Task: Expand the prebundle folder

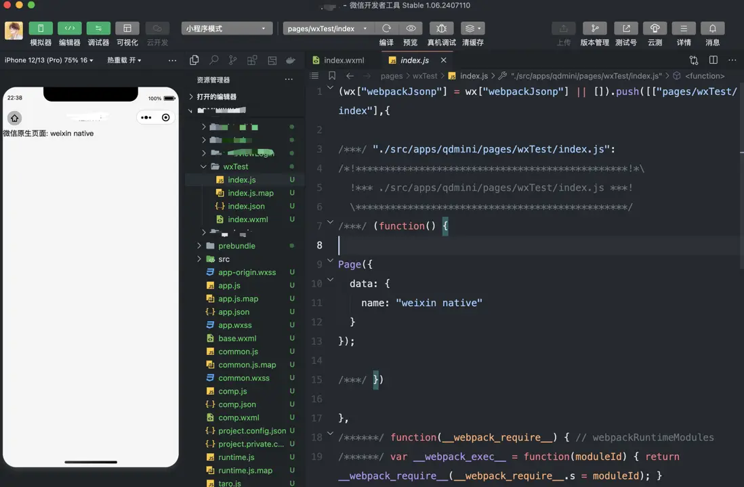Action: coord(199,246)
